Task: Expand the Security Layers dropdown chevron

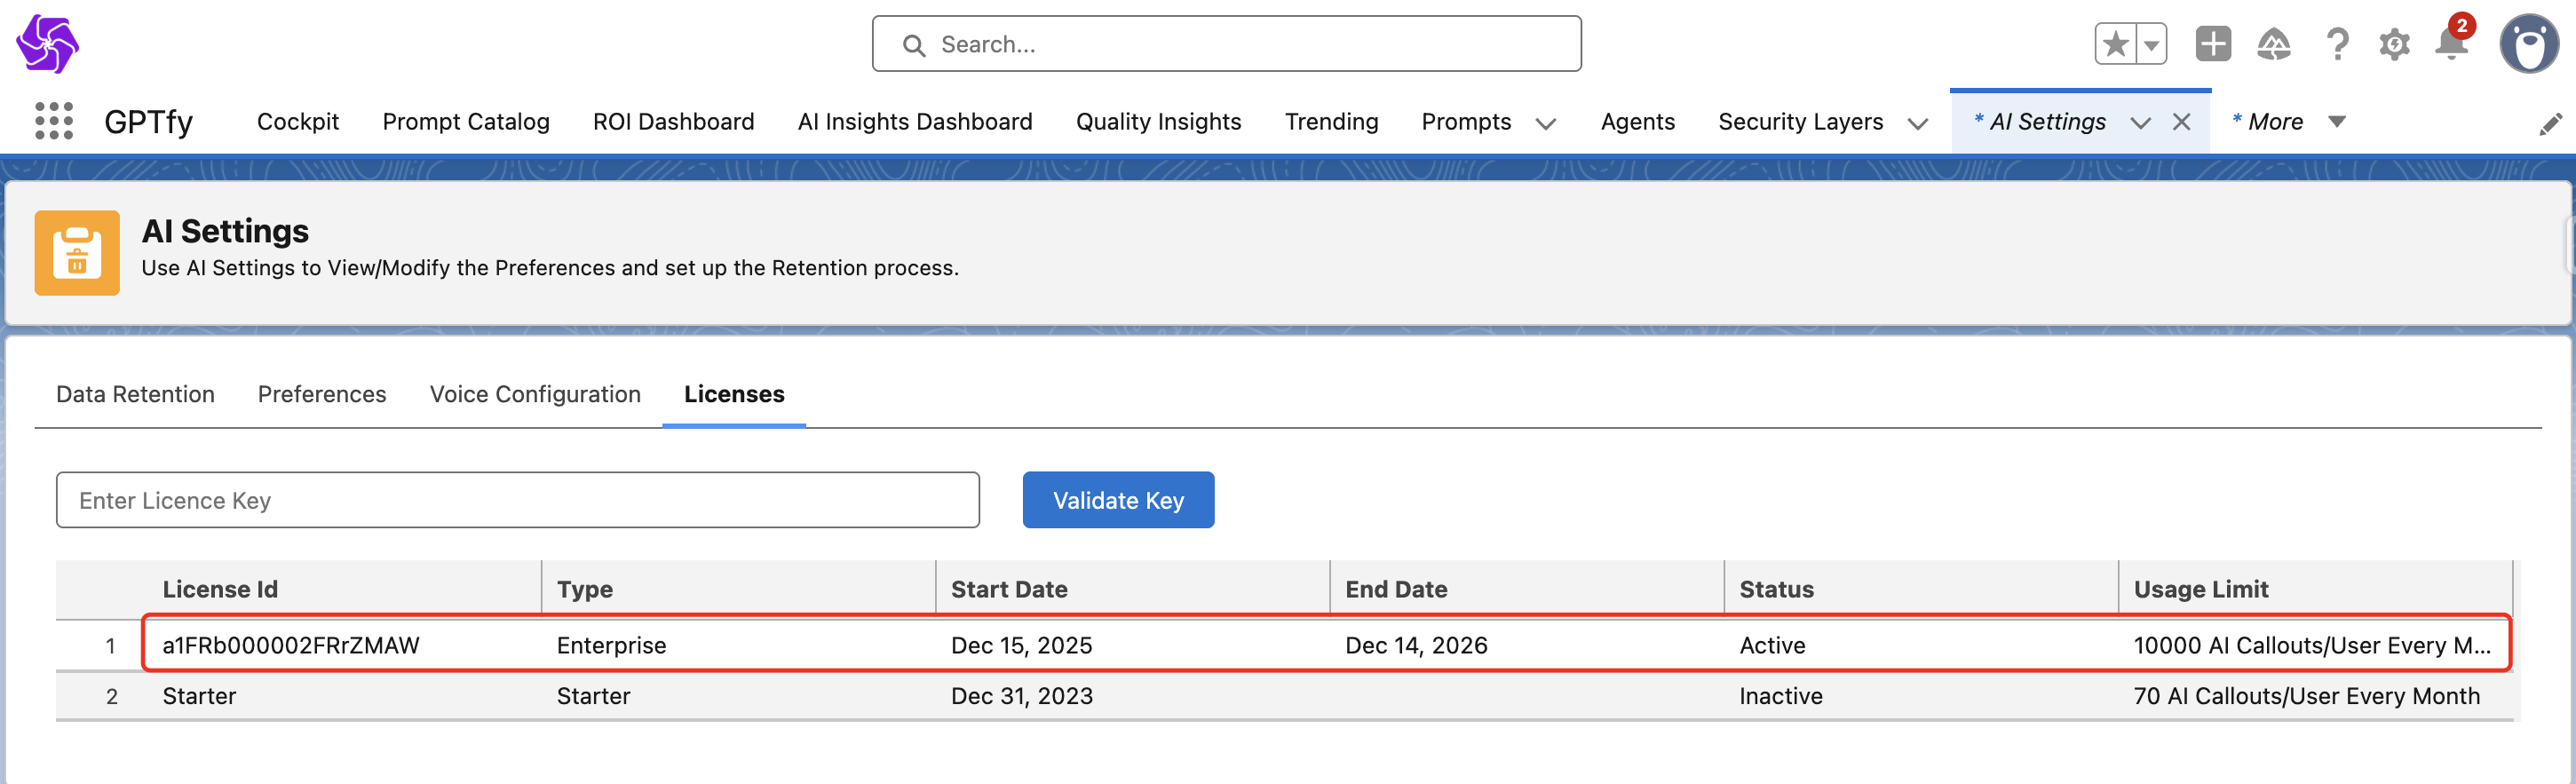Action: click(x=1917, y=123)
